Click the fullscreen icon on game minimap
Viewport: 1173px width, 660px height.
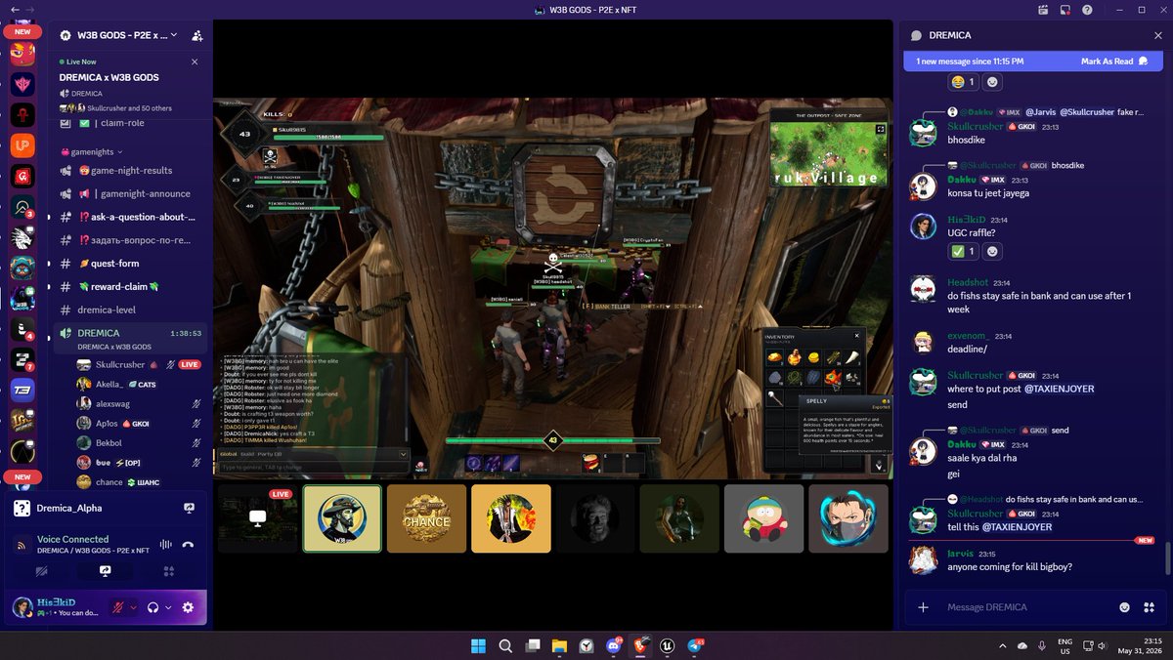880,128
